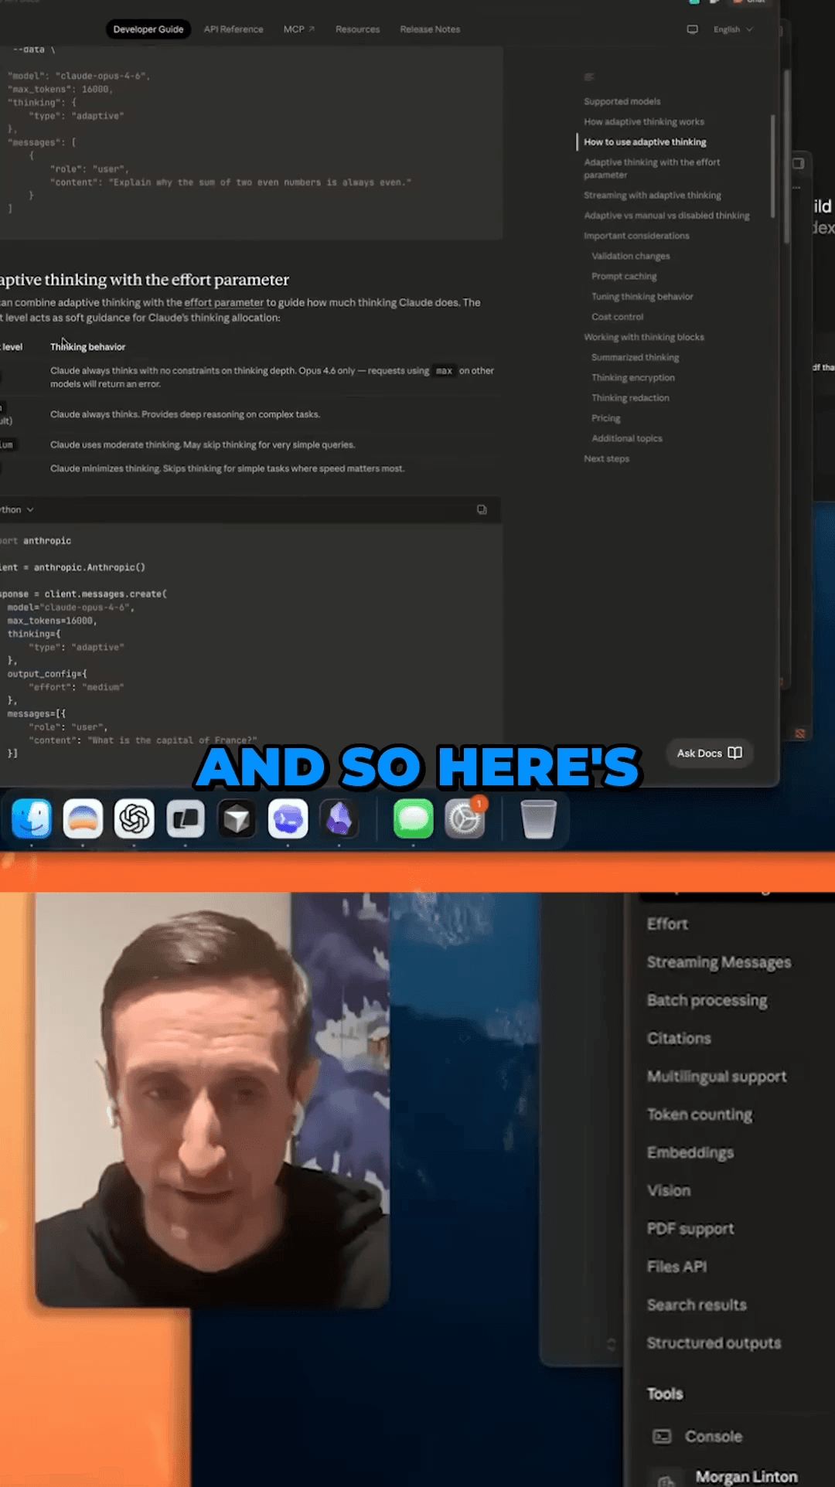This screenshot has width=835, height=1487.
Task: Select Batch processing in sidebar
Action: [x=707, y=1000]
